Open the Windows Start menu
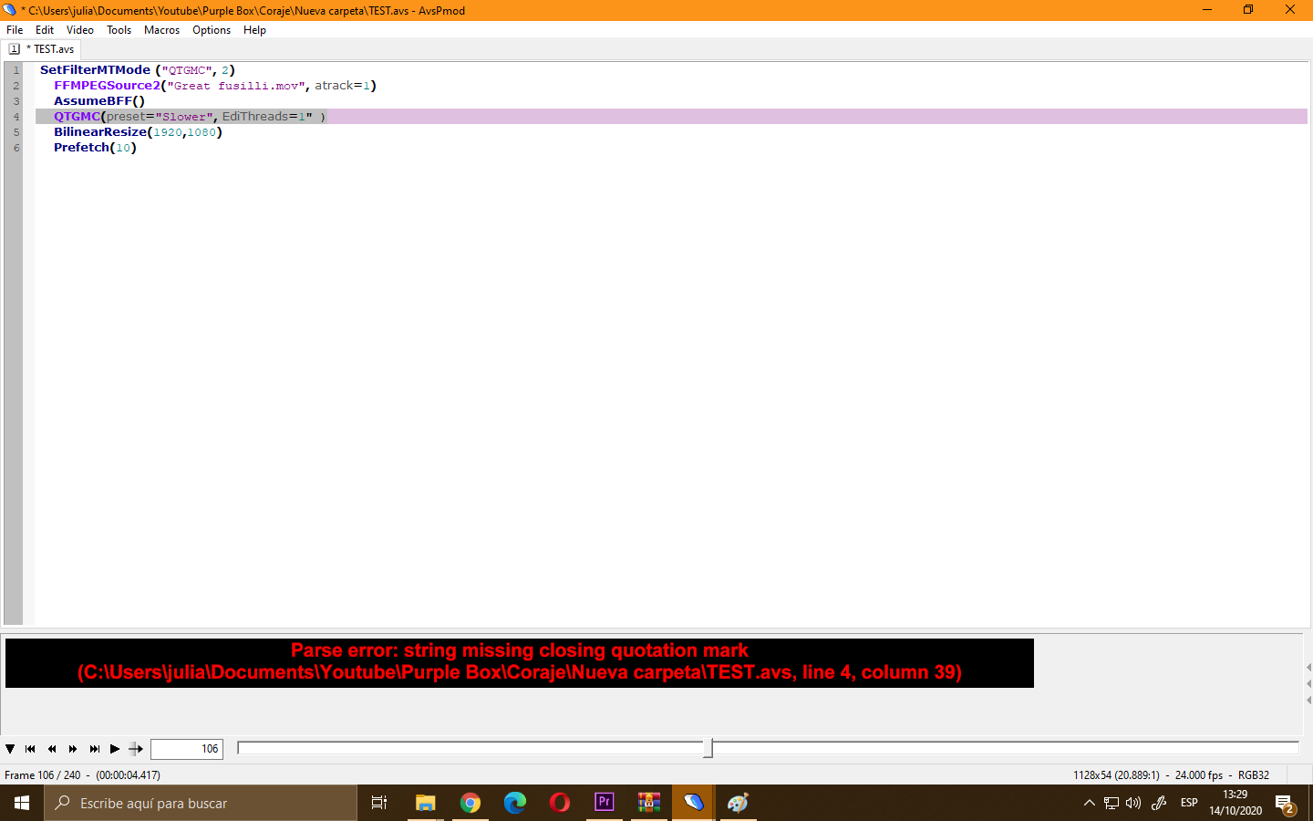This screenshot has width=1313, height=821. pos(22,803)
